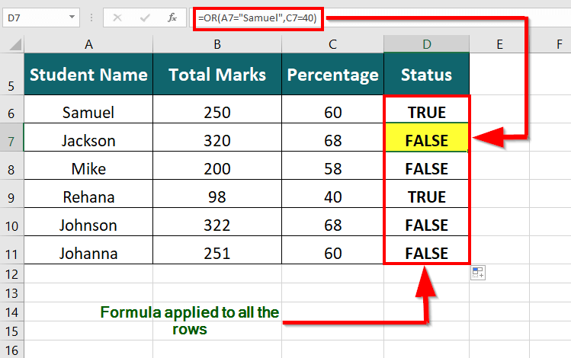Select Johnson's Percentage cell 68
The image size is (571, 358).
coord(333,222)
